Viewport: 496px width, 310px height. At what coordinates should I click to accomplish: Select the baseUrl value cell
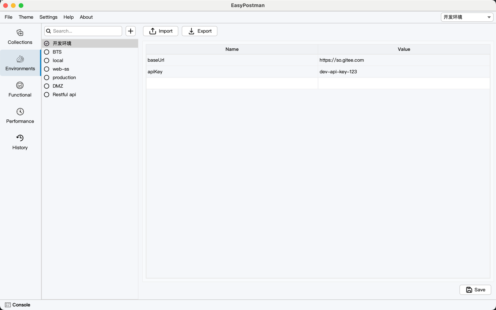click(x=403, y=60)
